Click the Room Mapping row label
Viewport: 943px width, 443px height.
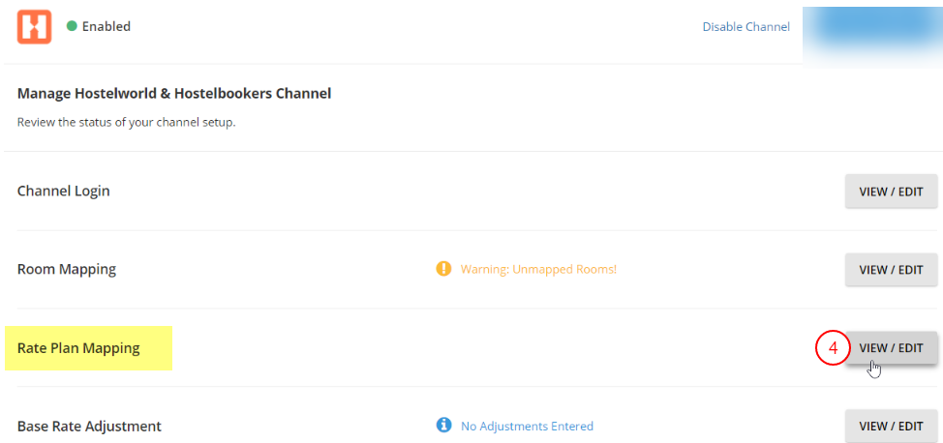(x=67, y=269)
